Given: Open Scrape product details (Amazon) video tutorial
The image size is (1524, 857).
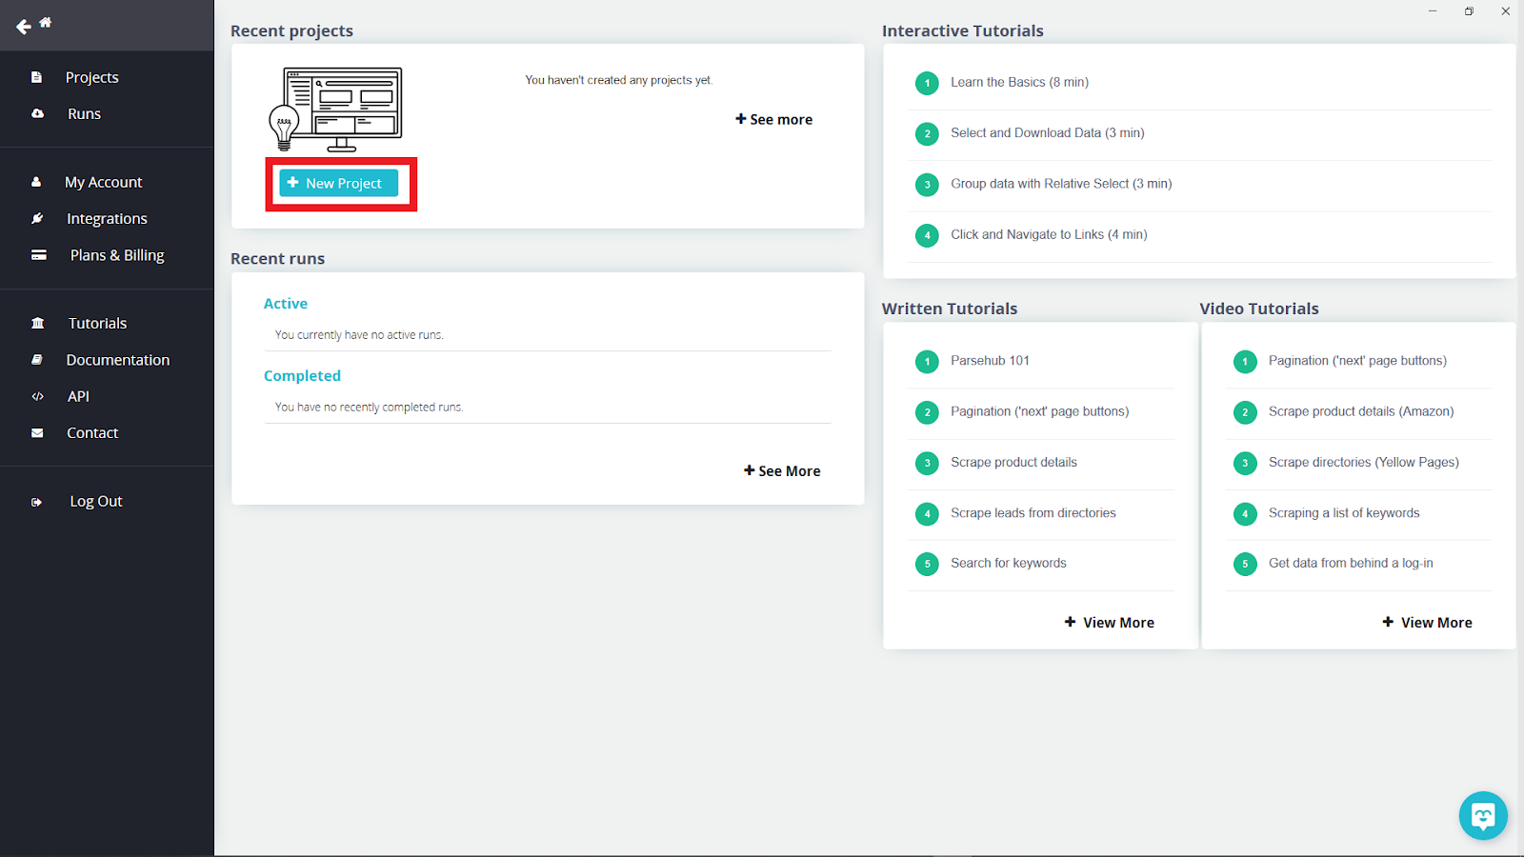Looking at the screenshot, I should tap(1361, 411).
